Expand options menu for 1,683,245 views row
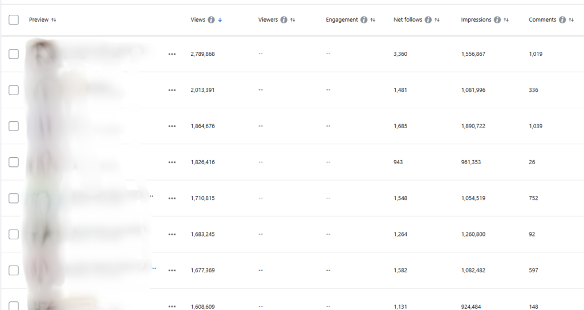584x310 pixels. tap(172, 235)
